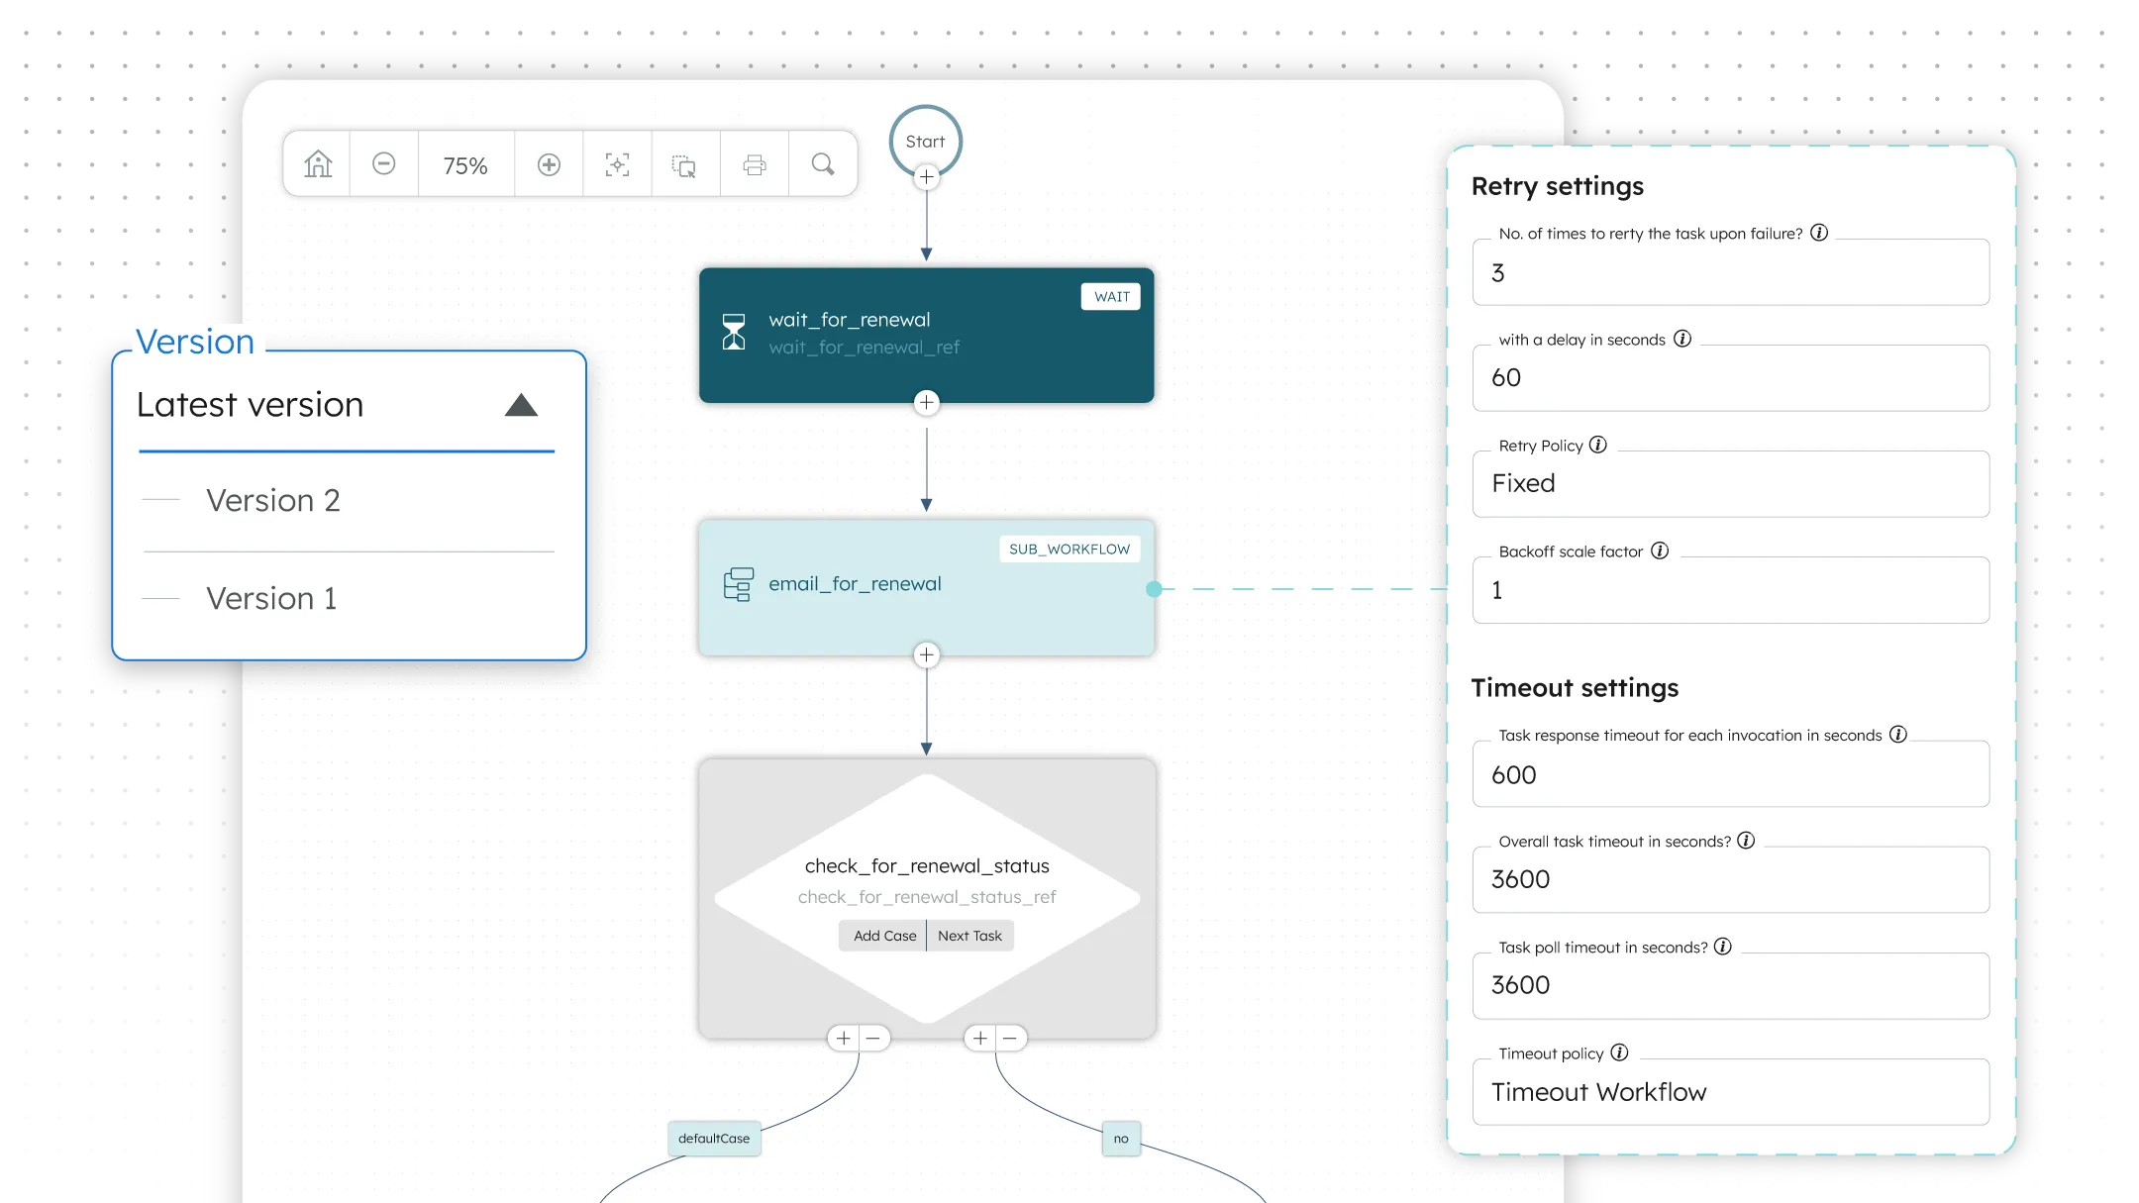Click the Next Task button

(969, 936)
